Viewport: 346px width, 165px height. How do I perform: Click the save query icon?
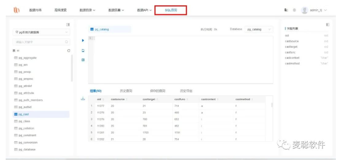[83, 51]
